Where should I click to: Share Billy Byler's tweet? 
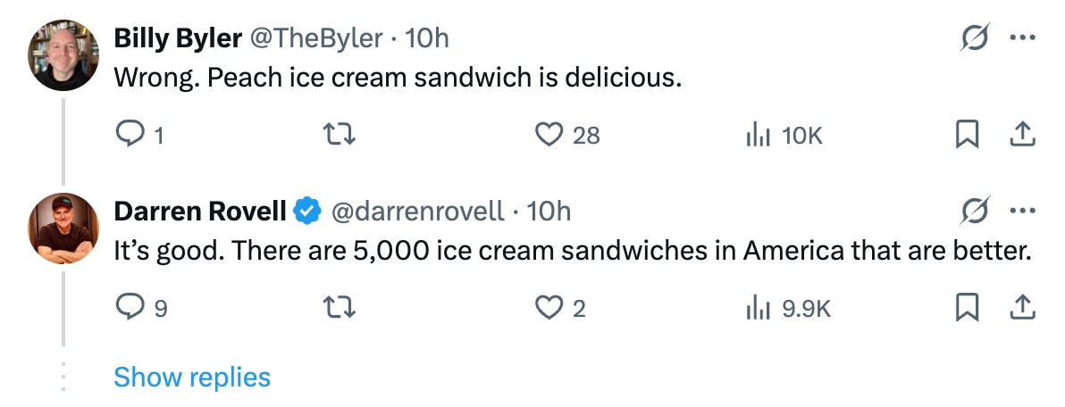click(1022, 135)
